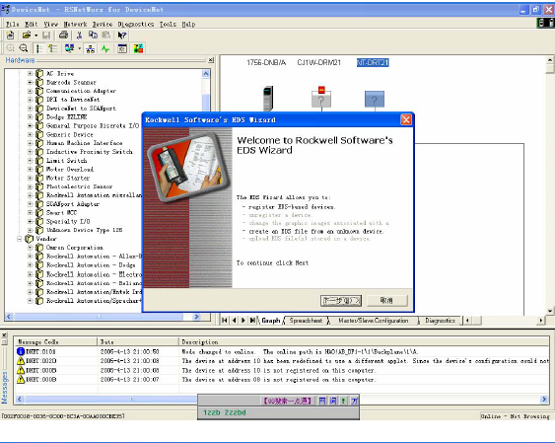This screenshot has width=555, height=443.
Task: Click the graph view scroll-down arrow
Action: [x=550, y=311]
